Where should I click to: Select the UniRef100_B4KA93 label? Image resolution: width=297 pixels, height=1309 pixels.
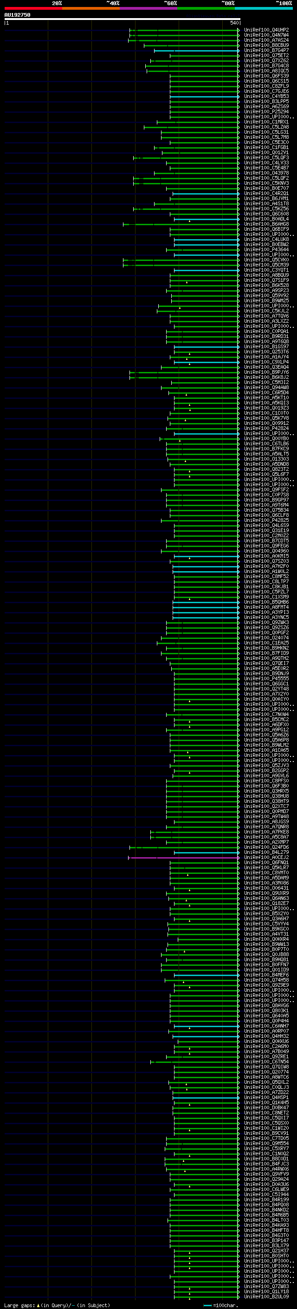266,1224
